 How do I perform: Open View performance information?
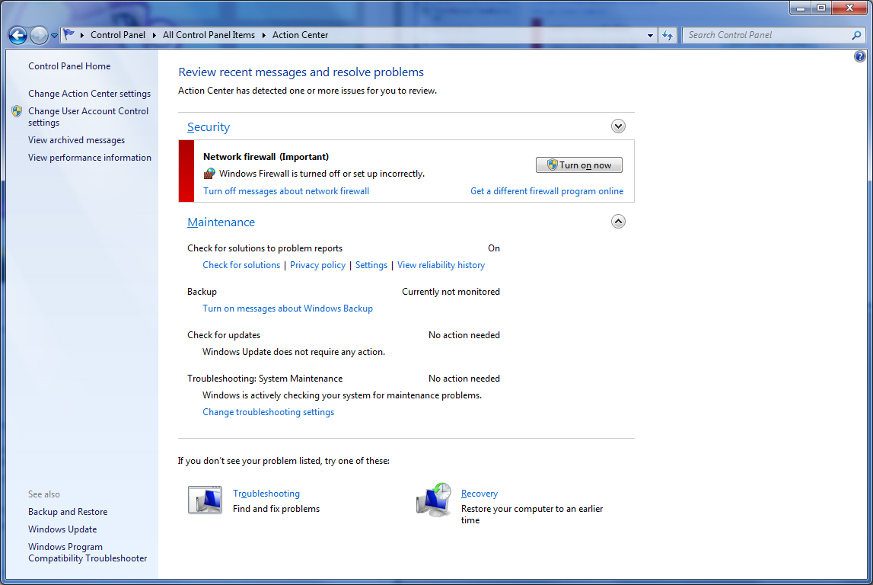90,158
